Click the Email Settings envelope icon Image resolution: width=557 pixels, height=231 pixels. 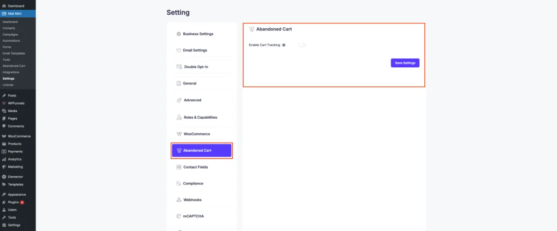click(178, 50)
